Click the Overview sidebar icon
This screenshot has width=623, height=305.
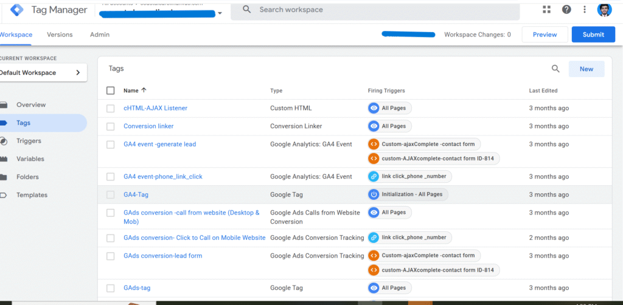[x=4, y=105]
